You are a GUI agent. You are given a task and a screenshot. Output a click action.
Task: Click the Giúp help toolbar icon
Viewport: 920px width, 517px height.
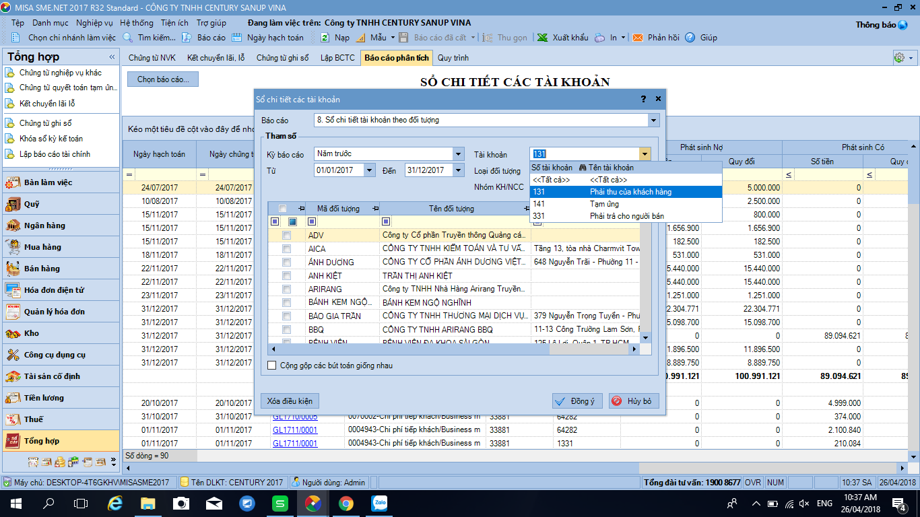click(701, 38)
